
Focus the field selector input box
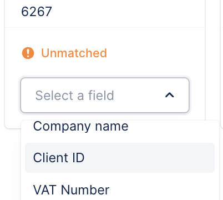[105, 95]
